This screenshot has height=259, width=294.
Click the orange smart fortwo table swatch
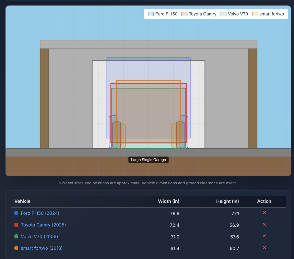tap(16, 248)
